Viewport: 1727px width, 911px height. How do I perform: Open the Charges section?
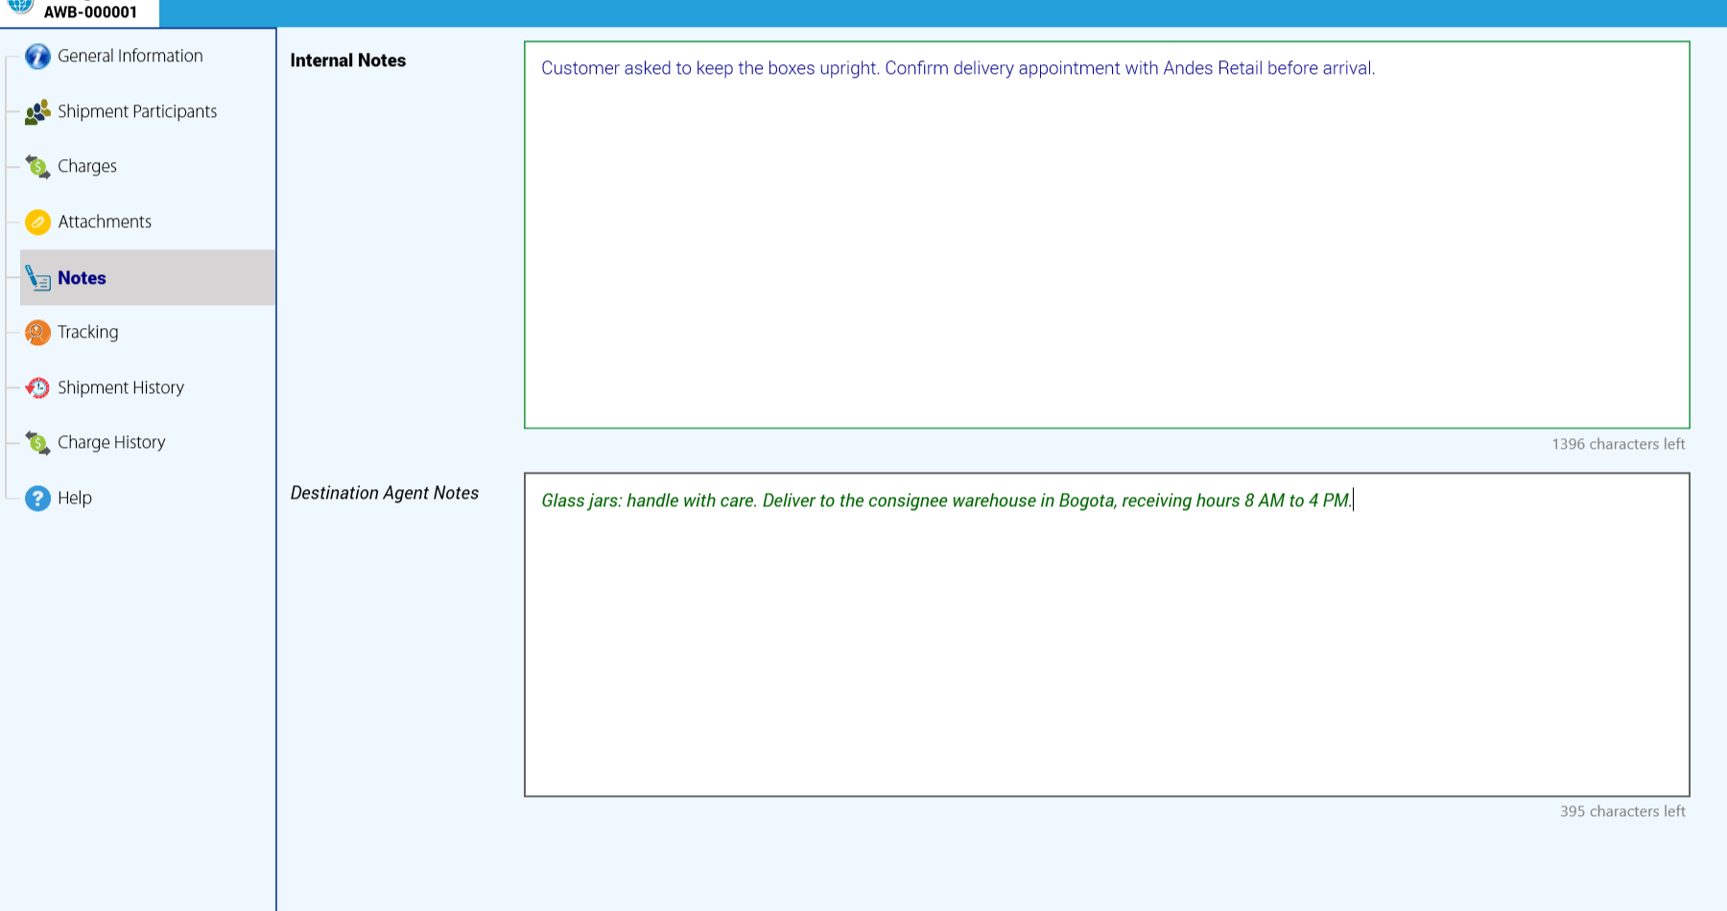[87, 166]
